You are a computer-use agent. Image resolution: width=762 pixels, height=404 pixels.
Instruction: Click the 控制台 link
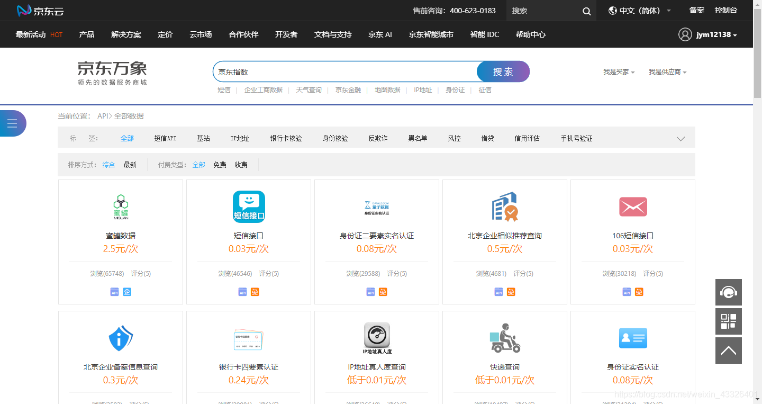726,11
